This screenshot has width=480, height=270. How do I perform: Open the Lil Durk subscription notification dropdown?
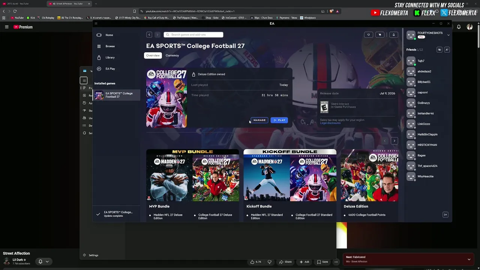pyautogui.click(x=43, y=261)
